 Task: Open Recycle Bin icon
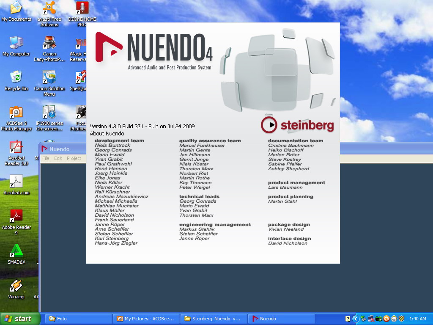click(16, 81)
